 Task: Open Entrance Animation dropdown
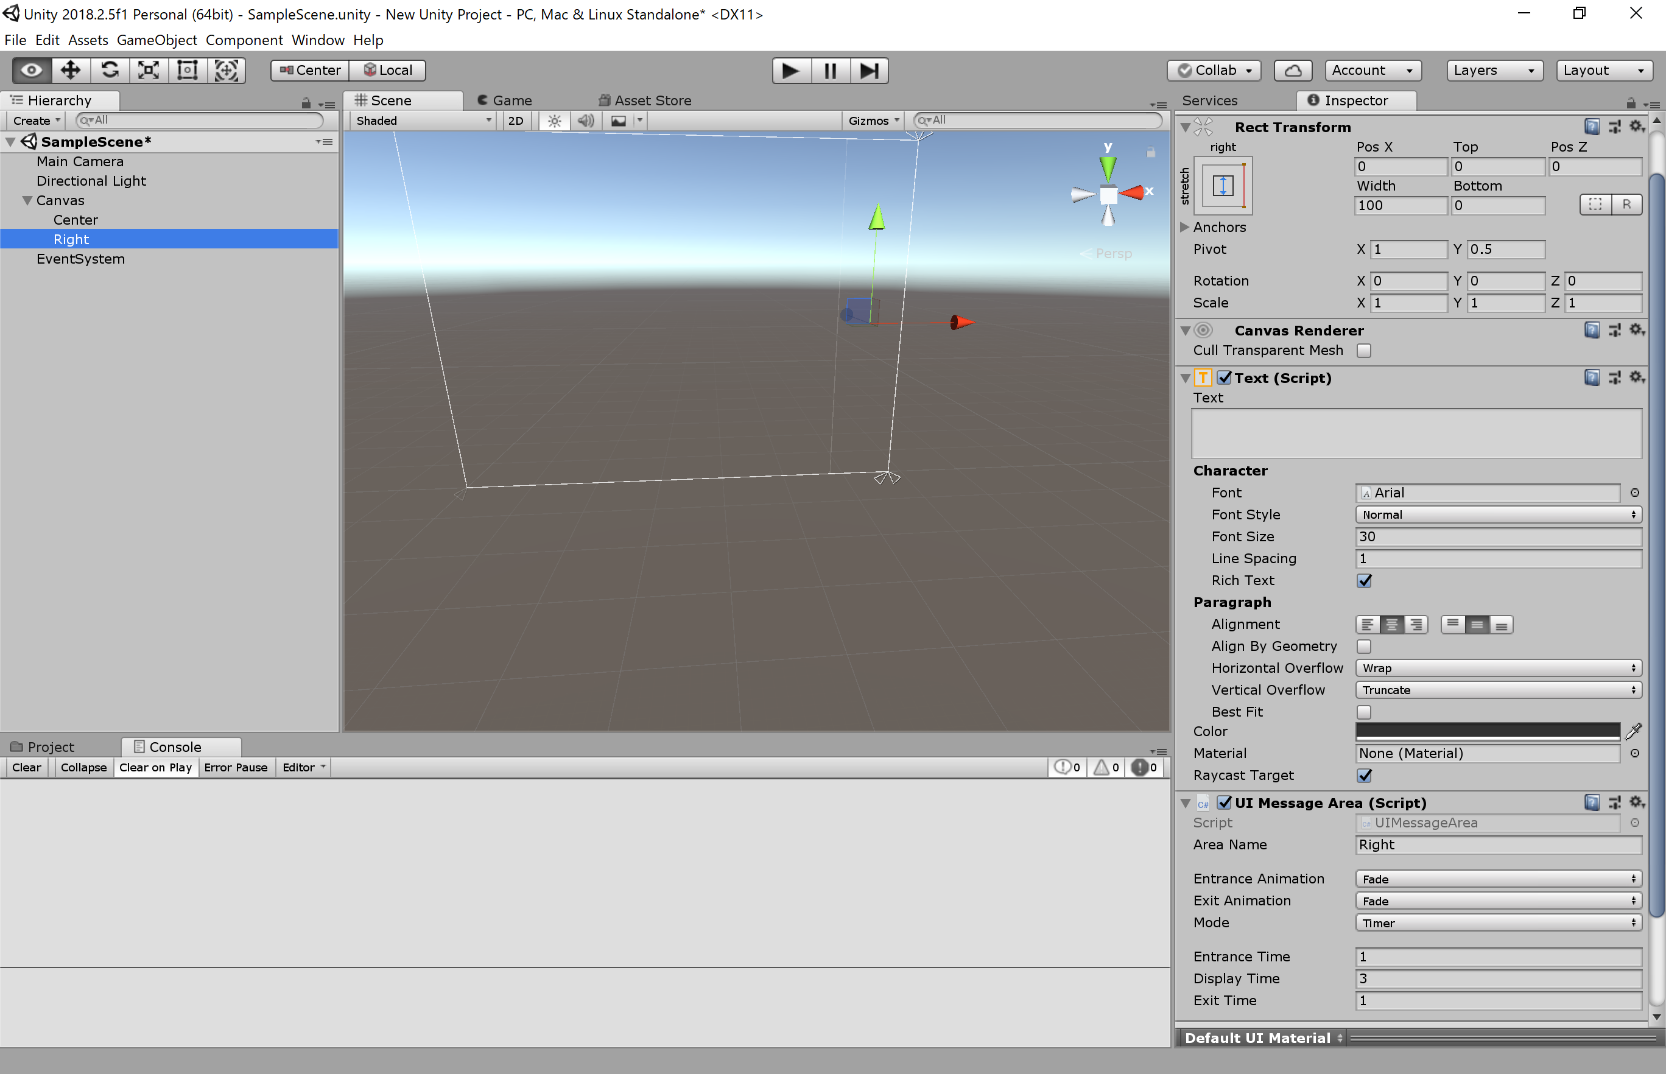(1498, 879)
